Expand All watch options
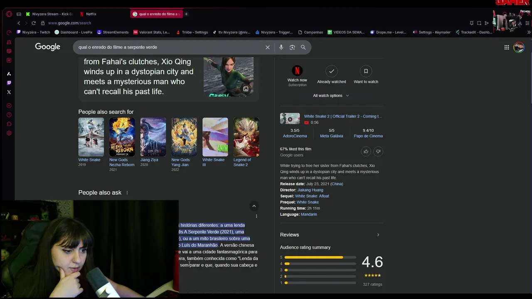 click(331, 96)
